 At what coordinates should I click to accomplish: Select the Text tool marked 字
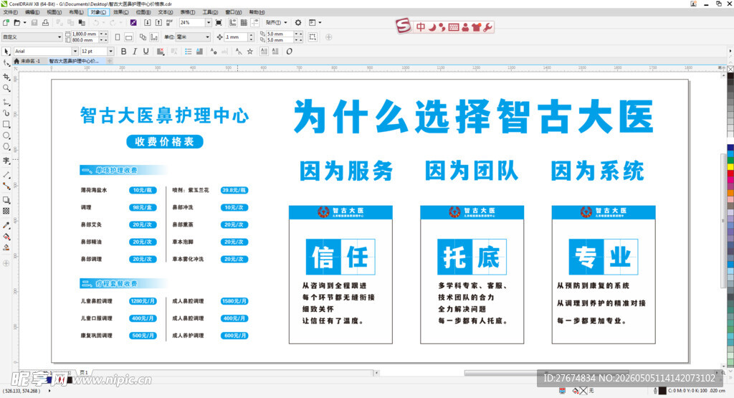click(x=6, y=161)
